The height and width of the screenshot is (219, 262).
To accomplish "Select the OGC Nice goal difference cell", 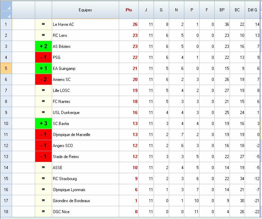I will tap(252, 212).
